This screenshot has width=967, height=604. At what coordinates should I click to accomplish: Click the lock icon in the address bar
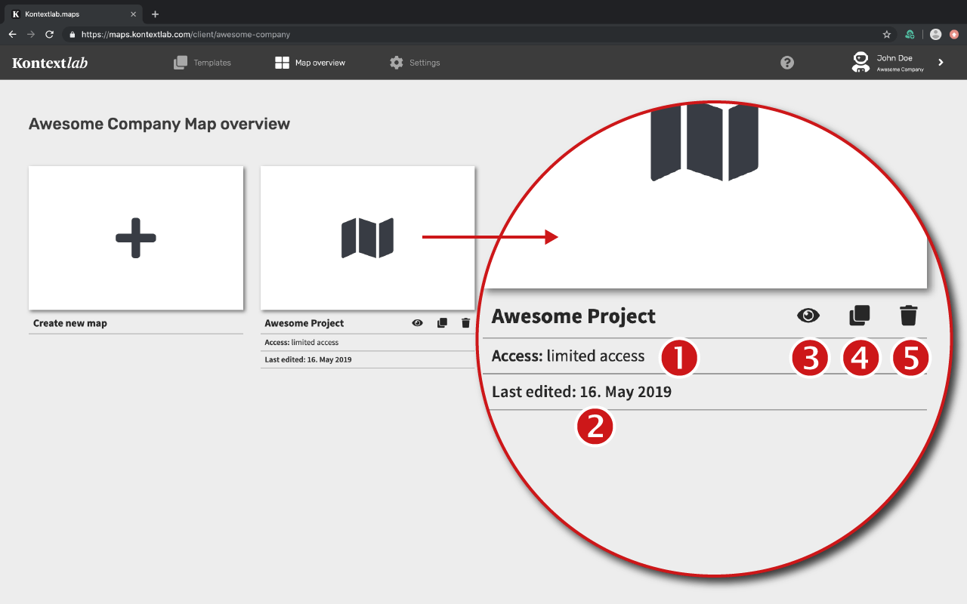pos(72,35)
